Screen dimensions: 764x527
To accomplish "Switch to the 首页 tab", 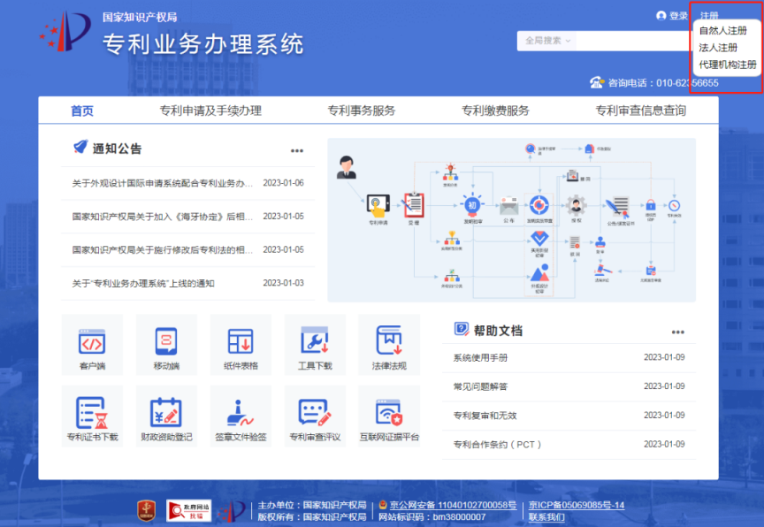I will point(82,111).
